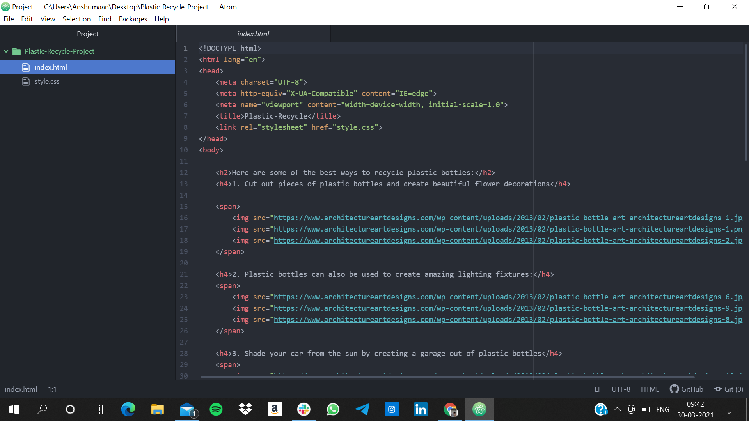Select style.css file in project tree
This screenshot has height=421, width=749.
point(47,81)
